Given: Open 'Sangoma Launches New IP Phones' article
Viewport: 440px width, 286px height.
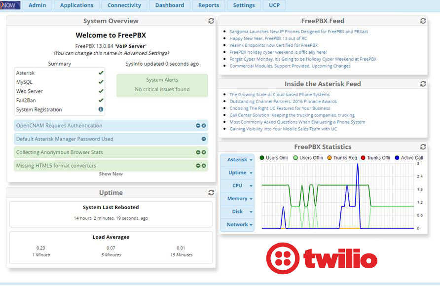Looking at the screenshot, I should [298, 32].
